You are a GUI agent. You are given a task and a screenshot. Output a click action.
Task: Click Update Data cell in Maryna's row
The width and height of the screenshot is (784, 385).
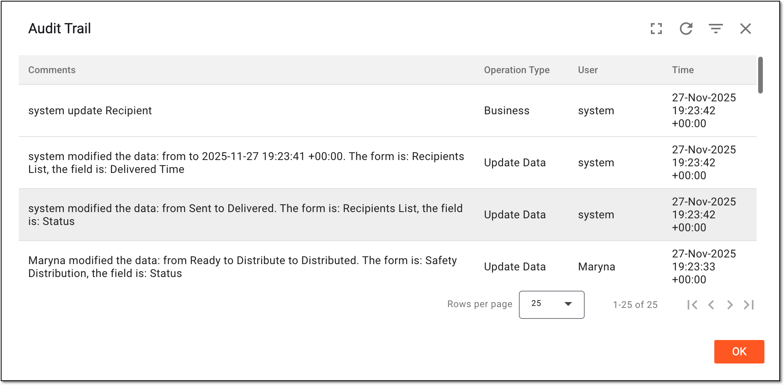[515, 267]
